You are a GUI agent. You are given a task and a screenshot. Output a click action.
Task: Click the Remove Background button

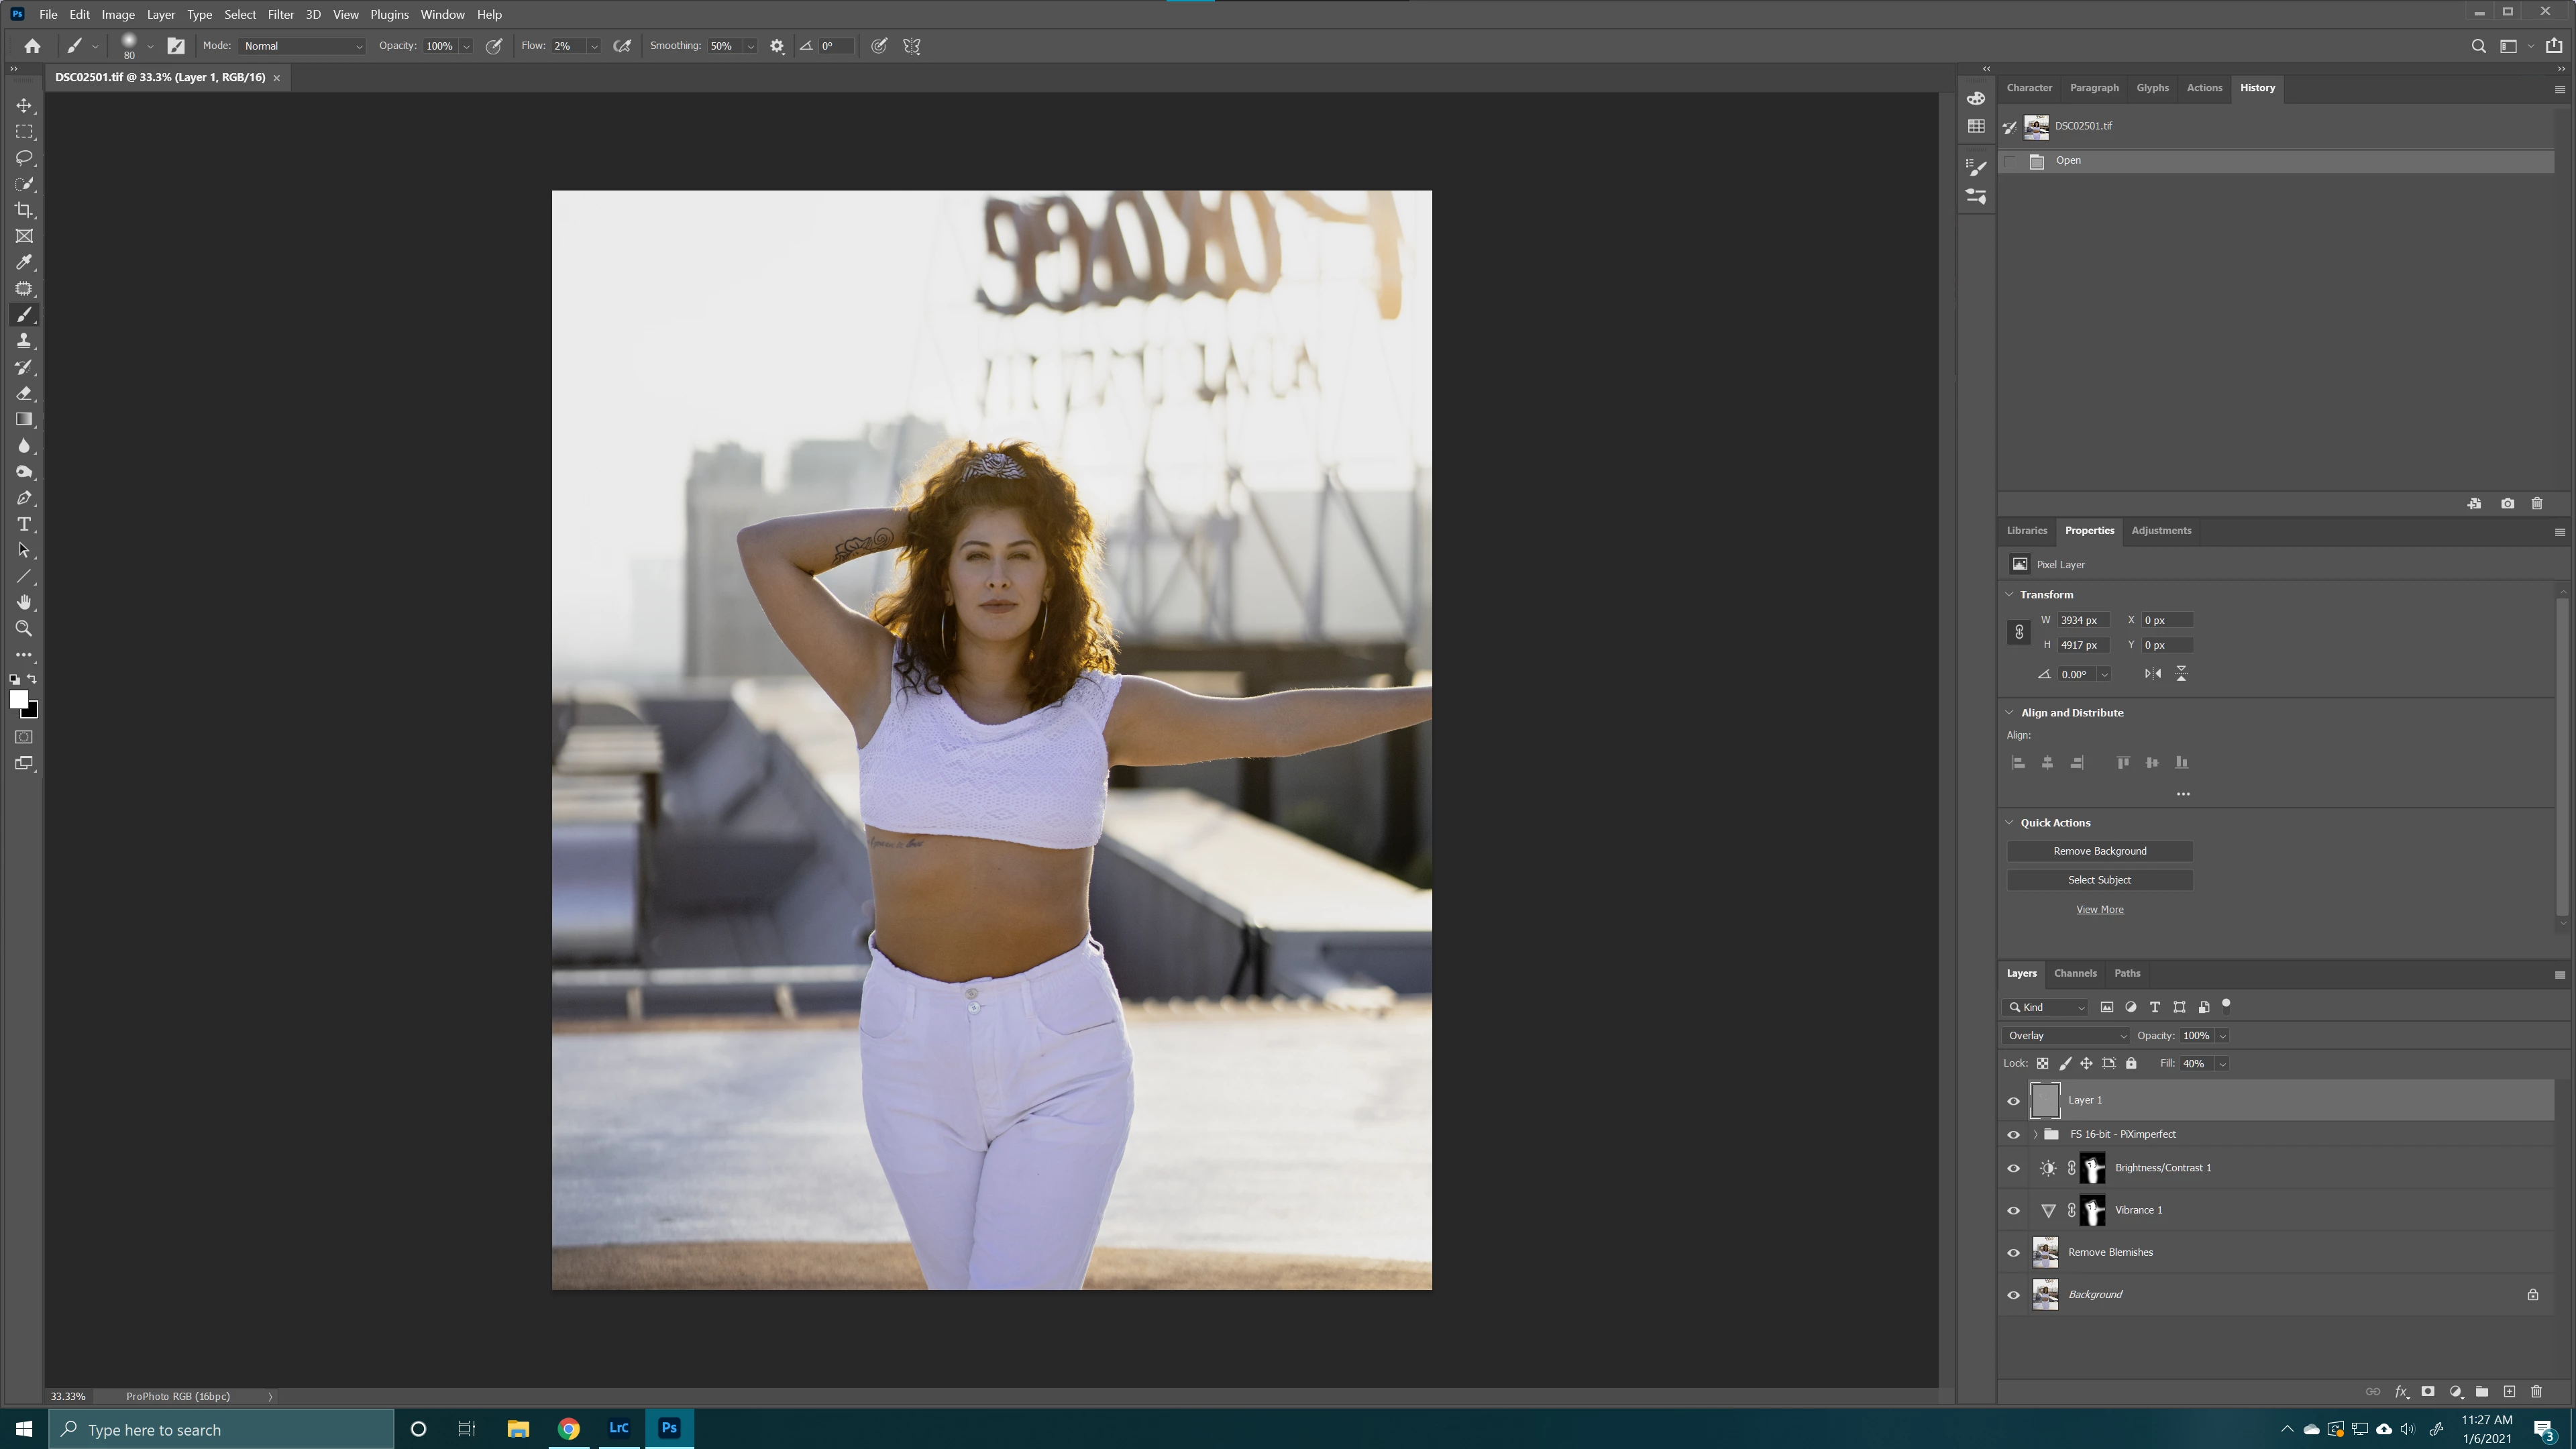tap(2099, 851)
